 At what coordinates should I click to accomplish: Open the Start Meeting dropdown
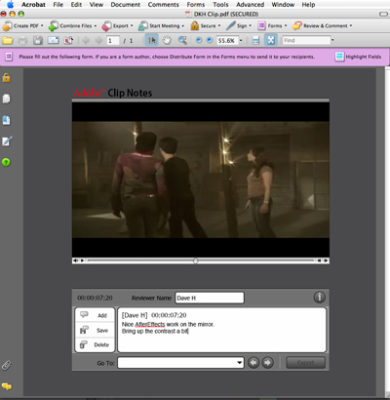(161, 25)
